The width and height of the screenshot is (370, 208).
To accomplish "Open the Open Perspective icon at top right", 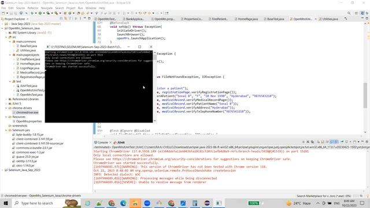I will pos(356,13).
